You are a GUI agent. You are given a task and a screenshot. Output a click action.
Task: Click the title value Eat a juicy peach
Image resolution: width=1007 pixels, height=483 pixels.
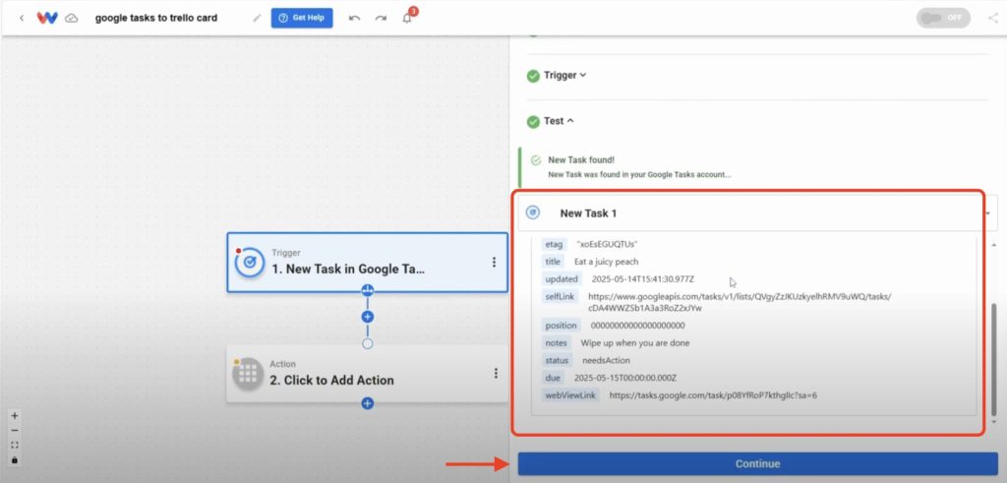pos(606,262)
